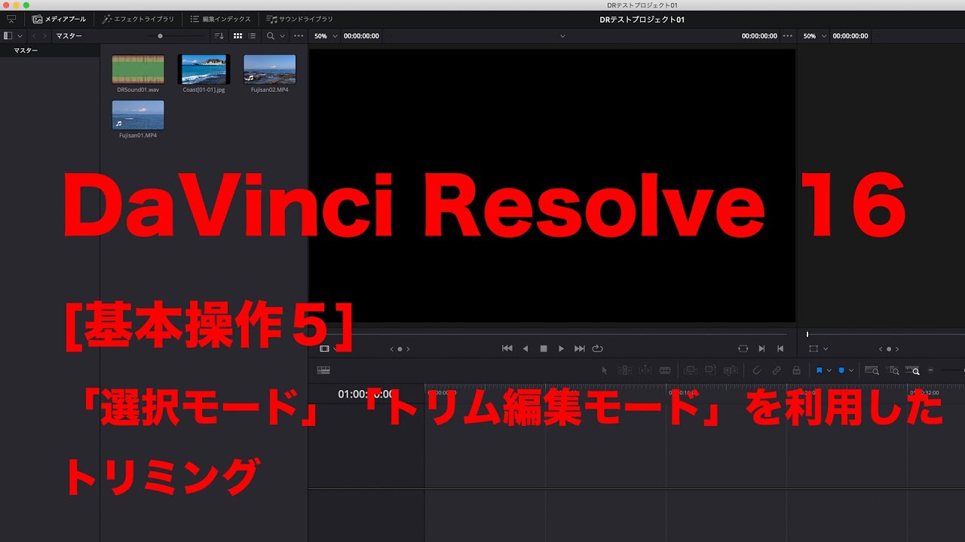Open the flag color dropdown arrow
The width and height of the screenshot is (965, 542).
pos(829,370)
